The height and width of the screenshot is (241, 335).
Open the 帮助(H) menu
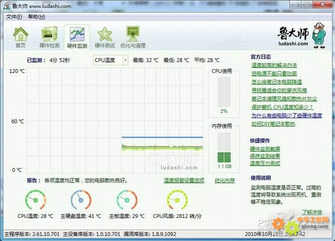[37, 16]
